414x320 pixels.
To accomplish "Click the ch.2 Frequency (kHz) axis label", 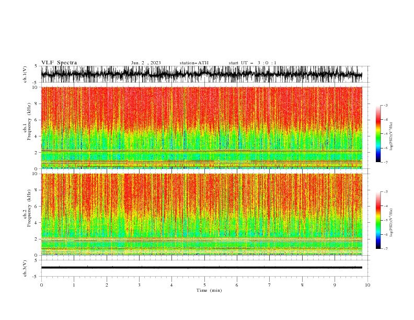I will (x=27, y=208).
